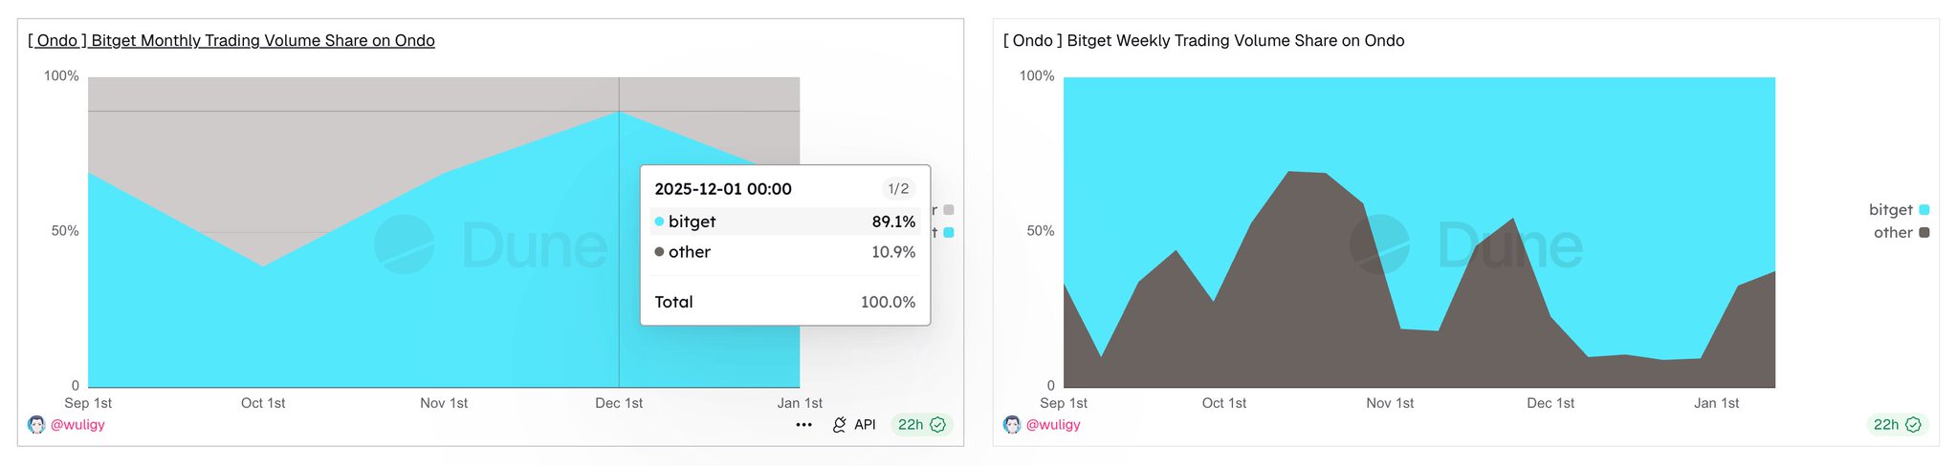The height and width of the screenshot is (466, 1957).
Task: Click the Dune watermark logo on weekly chart
Action: point(1379,244)
